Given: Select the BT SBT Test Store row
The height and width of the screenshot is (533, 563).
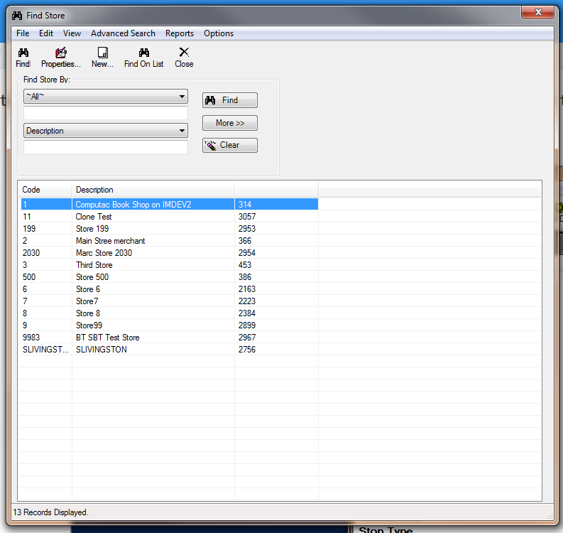Looking at the screenshot, I should click(x=170, y=338).
